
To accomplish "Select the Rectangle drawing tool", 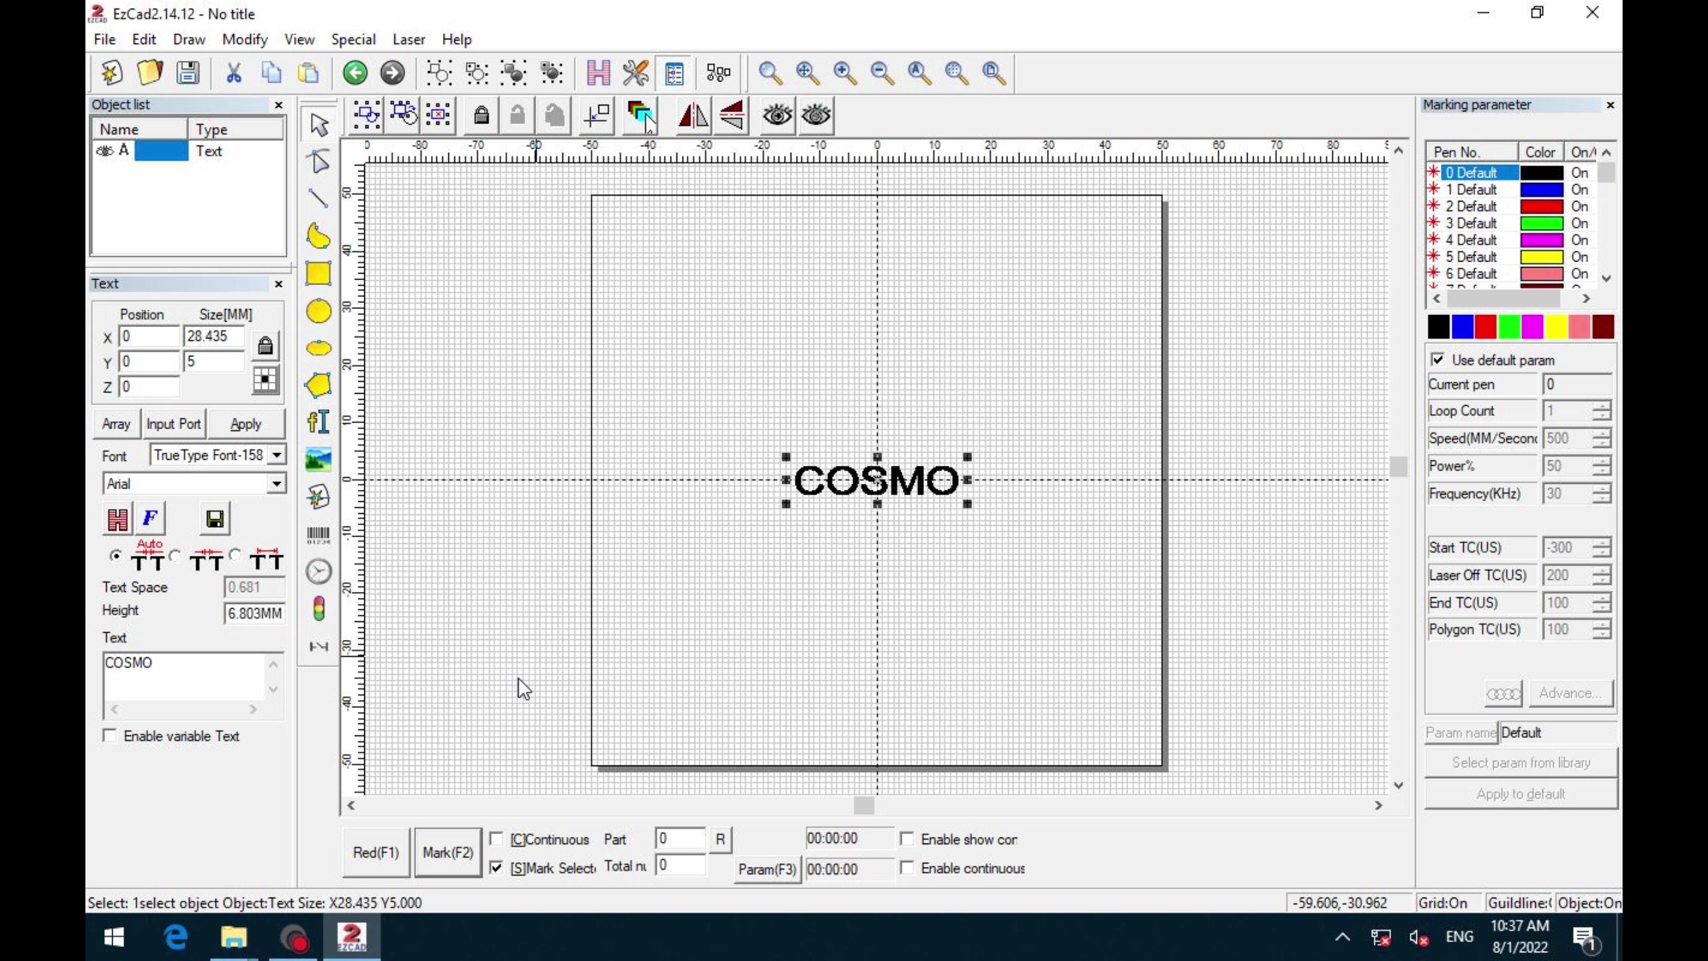I will (320, 274).
